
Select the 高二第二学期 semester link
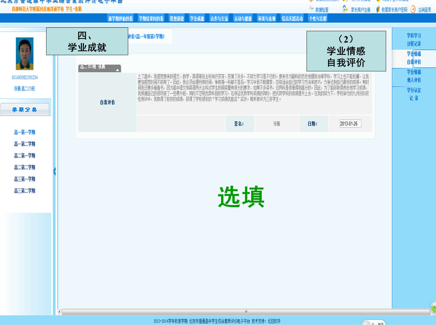pos(25,167)
